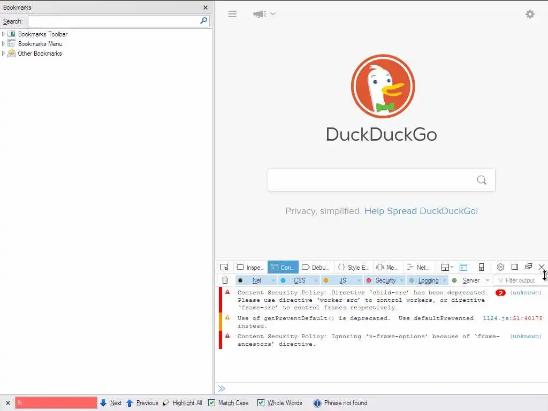Show devtools in separate window
The height and width of the screenshot is (411, 548).
[x=529, y=267]
